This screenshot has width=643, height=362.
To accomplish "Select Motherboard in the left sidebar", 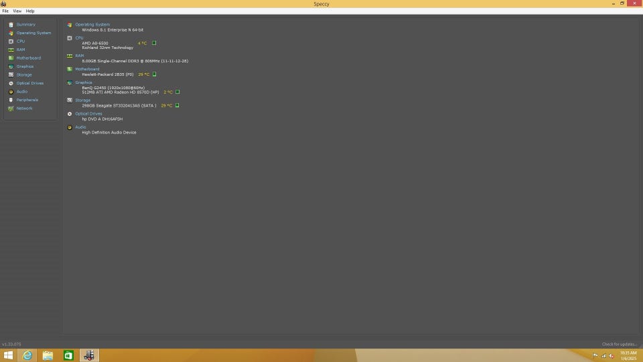I will point(28,58).
